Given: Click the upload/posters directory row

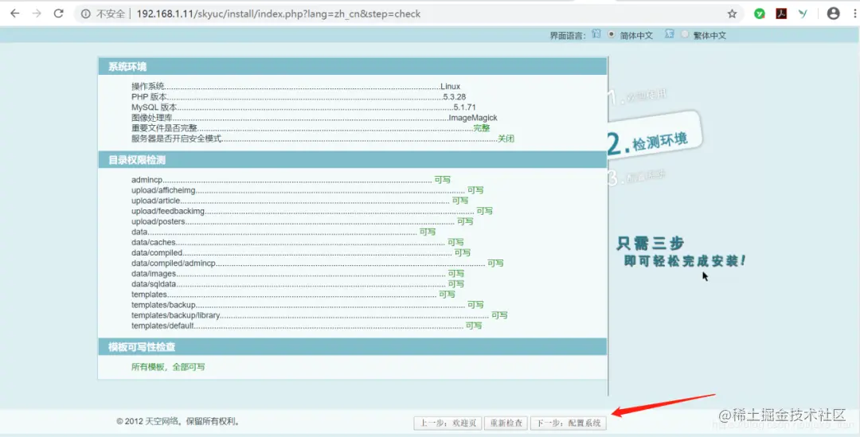Looking at the screenshot, I should point(303,221).
